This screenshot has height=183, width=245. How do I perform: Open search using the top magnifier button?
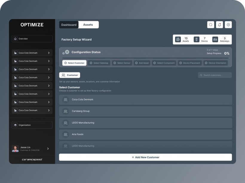pyautogui.click(x=211, y=25)
